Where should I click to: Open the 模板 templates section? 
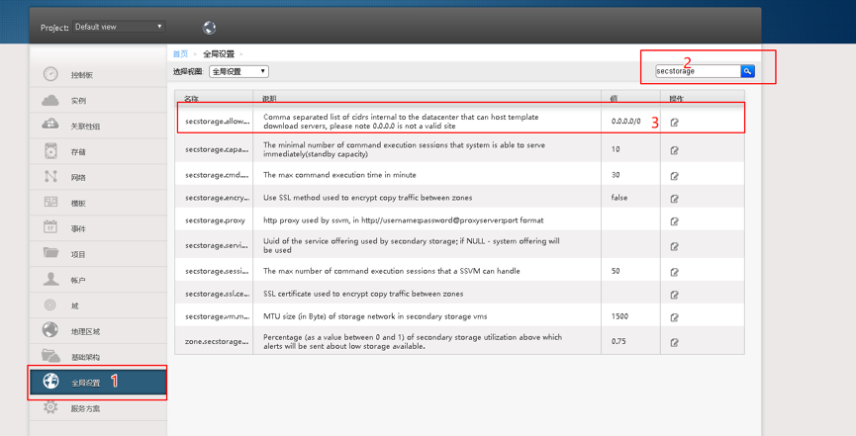click(78, 204)
